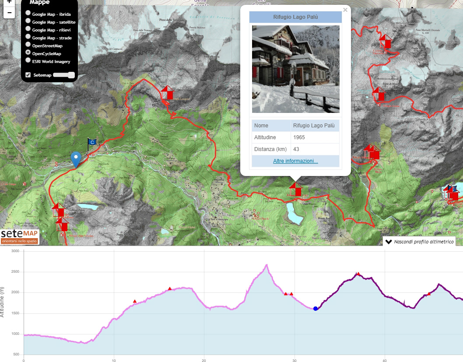Click the blue flag C checkpoint icon
Viewport: 463px width, 362px height.
(x=92, y=143)
